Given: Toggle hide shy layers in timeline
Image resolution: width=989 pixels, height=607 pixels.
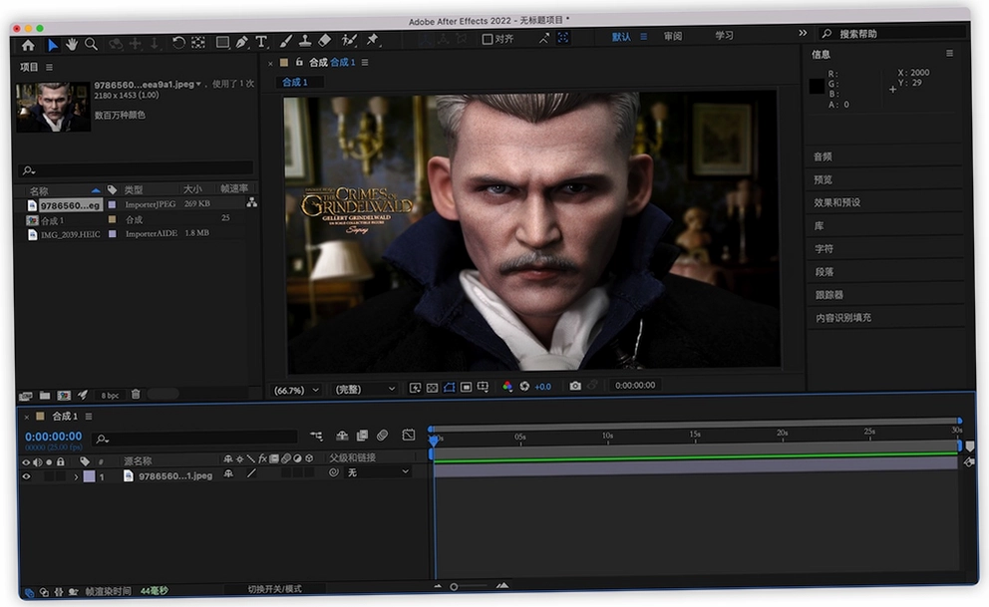Looking at the screenshot, I should pyautogui.click(x=342, y=435).
